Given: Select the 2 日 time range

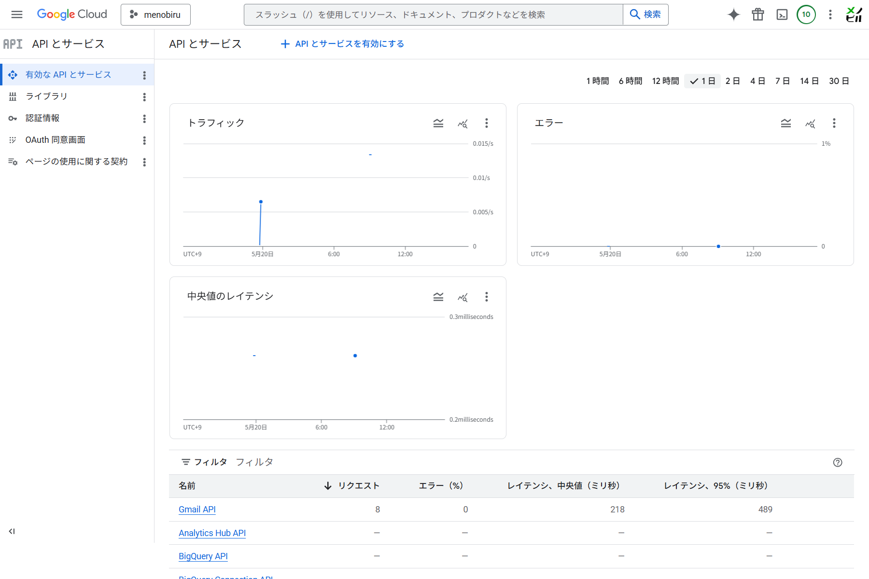Looking at the screenshot, I should (x=733, y=81).
